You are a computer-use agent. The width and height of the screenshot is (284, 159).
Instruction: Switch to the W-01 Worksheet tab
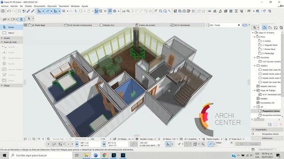point(180,25)
